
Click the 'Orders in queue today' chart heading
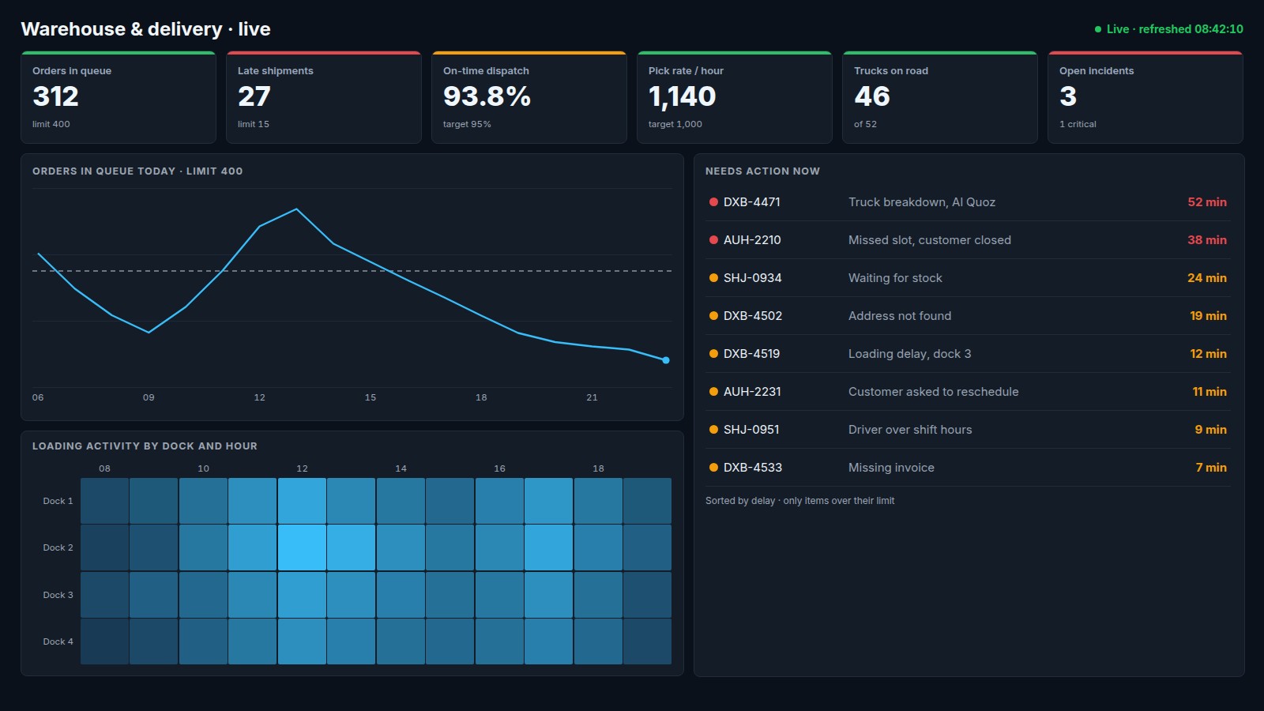tap(137, 171)
